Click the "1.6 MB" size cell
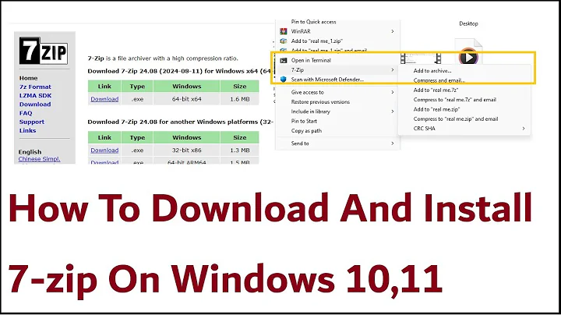Image resolution: width=561 pixels, height=315 pixels. pyautogui.click(x=240, y=99)
